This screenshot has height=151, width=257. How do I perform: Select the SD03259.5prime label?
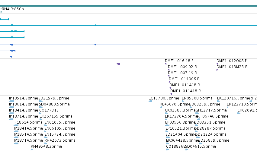[x=205, y=104]
